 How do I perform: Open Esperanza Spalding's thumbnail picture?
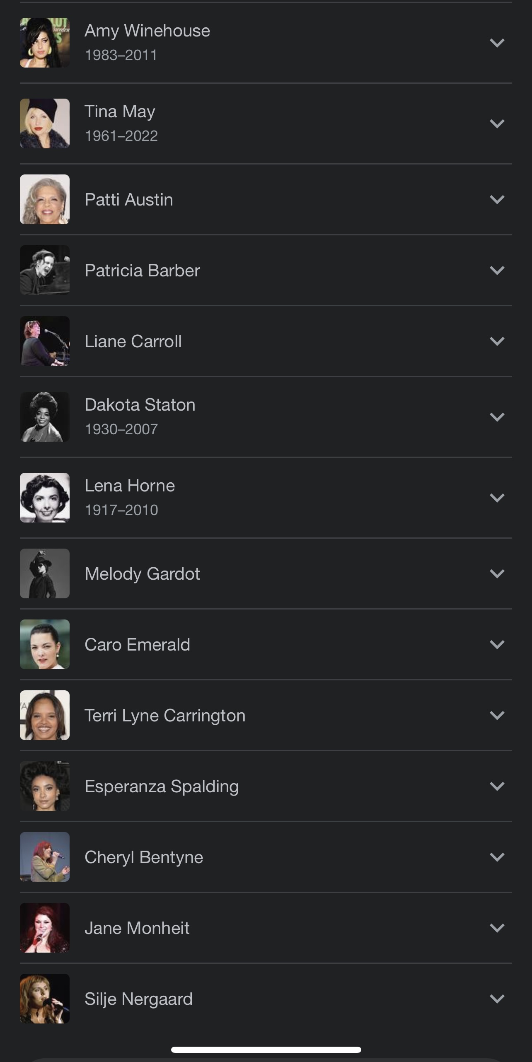pos(45,786)
